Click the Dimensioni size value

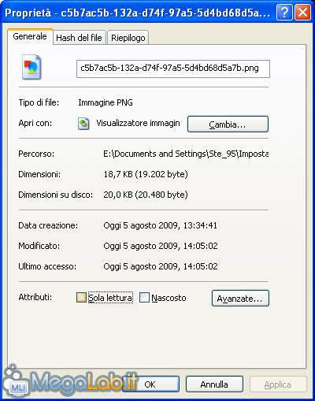146,174
